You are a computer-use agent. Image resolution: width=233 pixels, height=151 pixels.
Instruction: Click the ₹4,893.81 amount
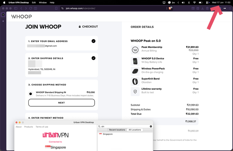(193, 131)
